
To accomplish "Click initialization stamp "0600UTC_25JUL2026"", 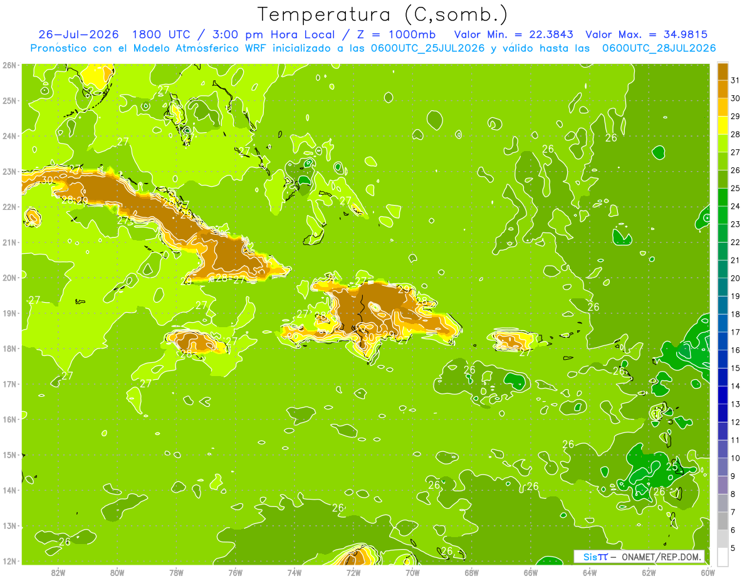I will click(427, 48).
